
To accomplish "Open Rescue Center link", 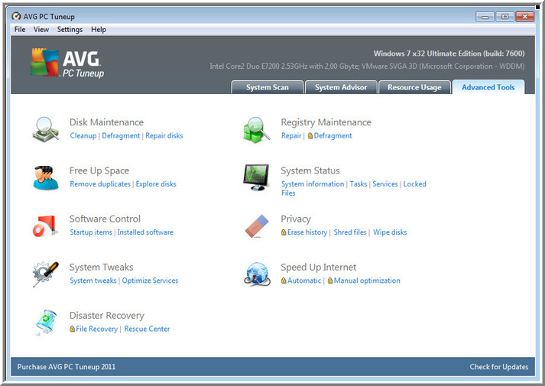I will point(147,329).
